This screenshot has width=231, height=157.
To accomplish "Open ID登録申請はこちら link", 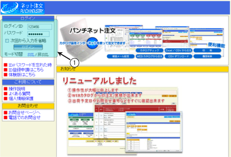I will (26, 70).
